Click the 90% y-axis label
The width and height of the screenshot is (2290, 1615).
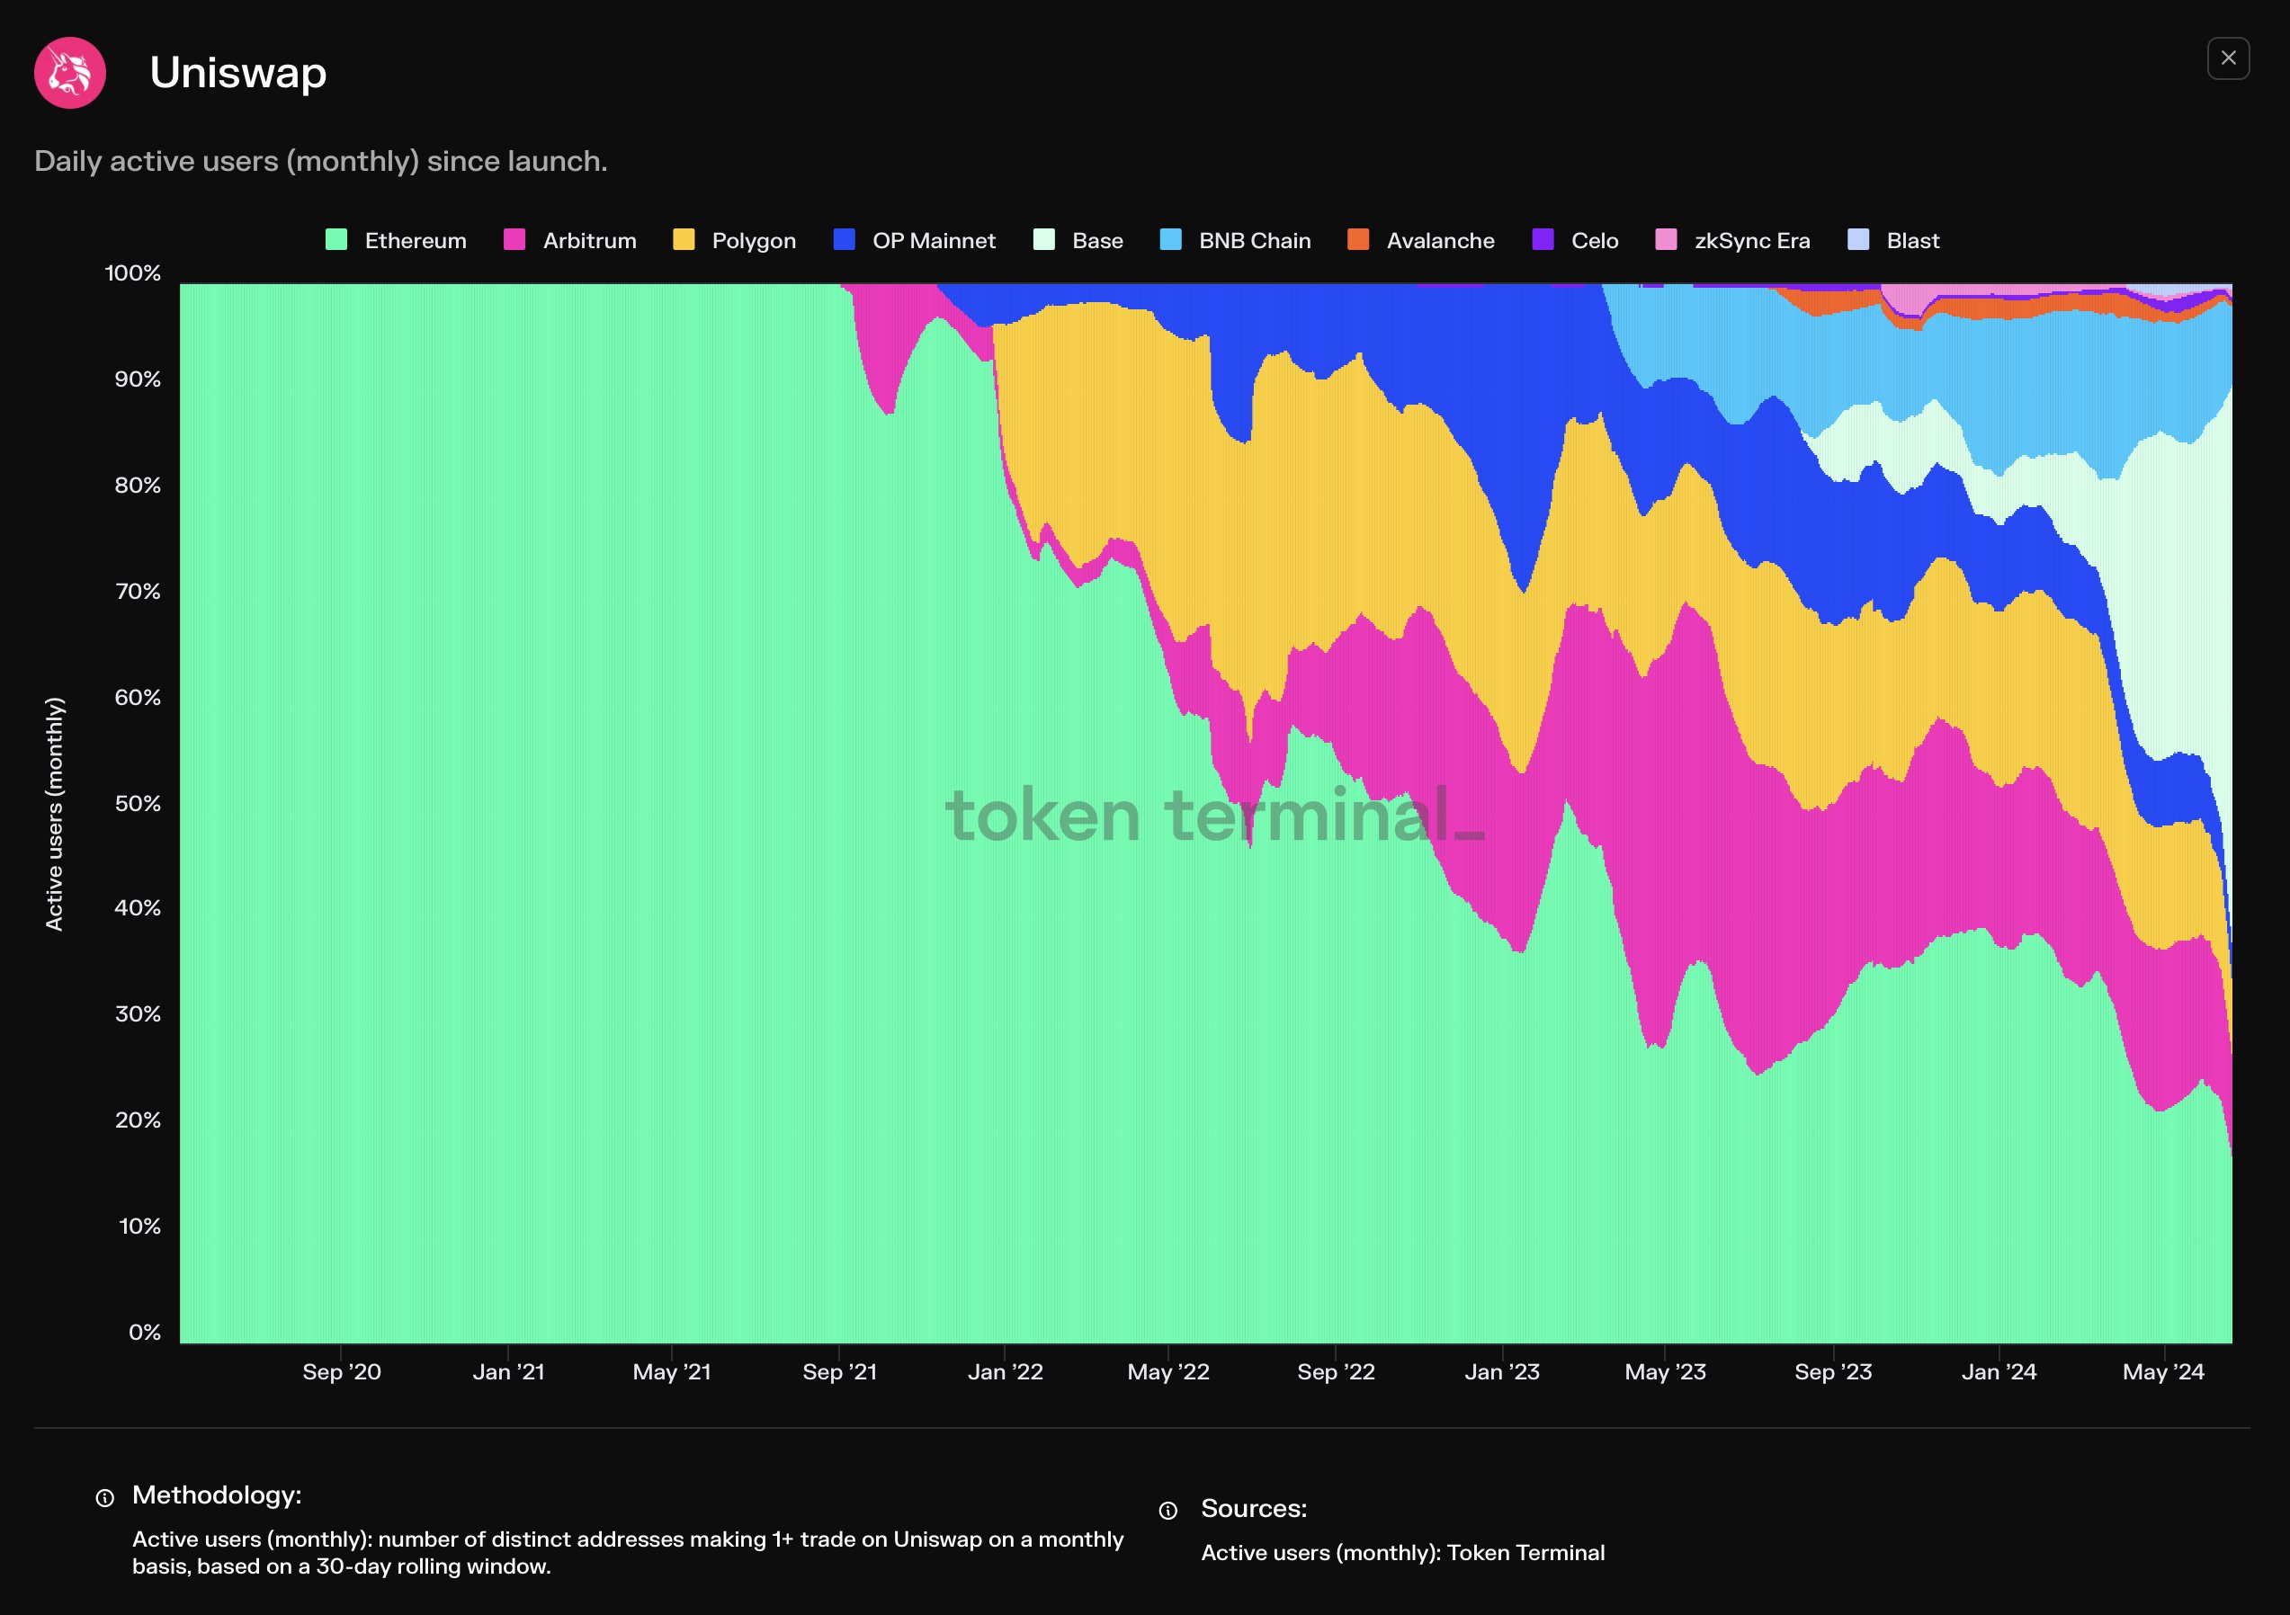138,379
